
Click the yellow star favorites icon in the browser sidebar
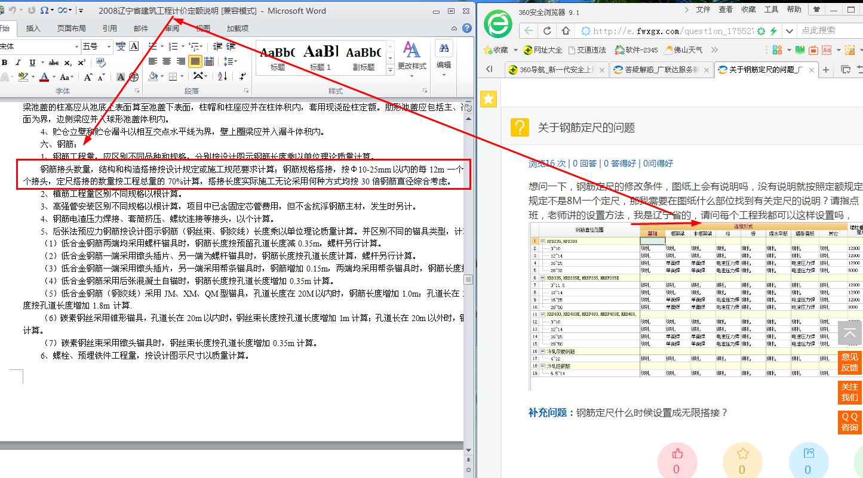[489, 99]
